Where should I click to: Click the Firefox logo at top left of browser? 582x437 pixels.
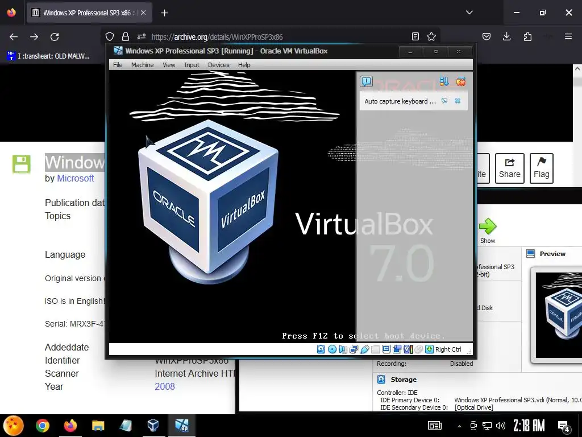(x=11, y=13)
